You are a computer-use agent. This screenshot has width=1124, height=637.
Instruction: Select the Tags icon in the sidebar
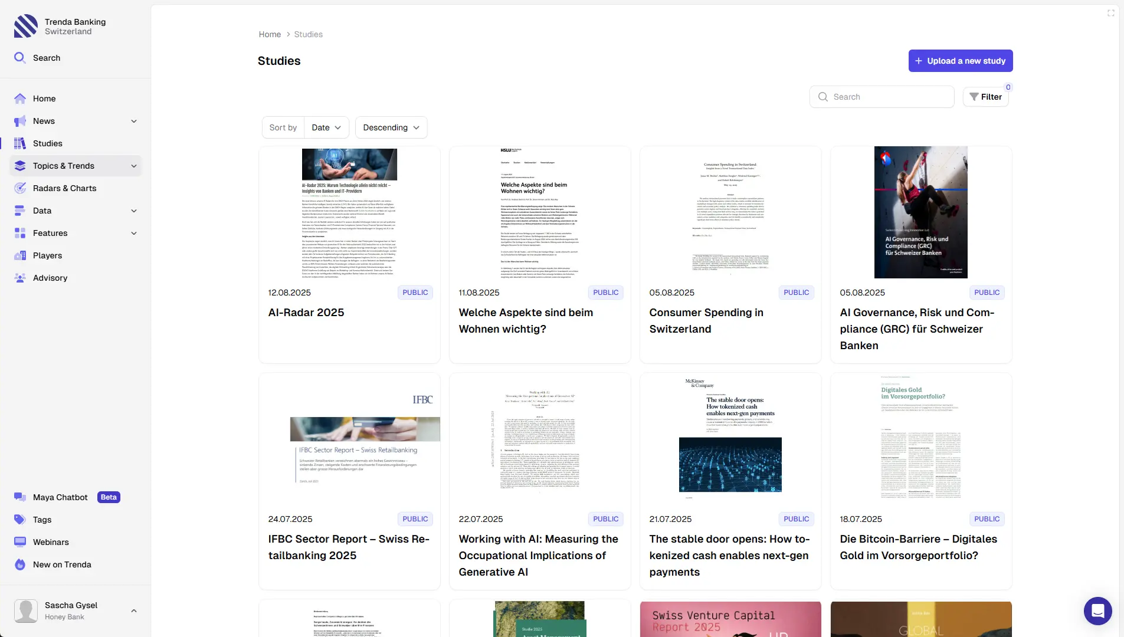tap(19, 520)
